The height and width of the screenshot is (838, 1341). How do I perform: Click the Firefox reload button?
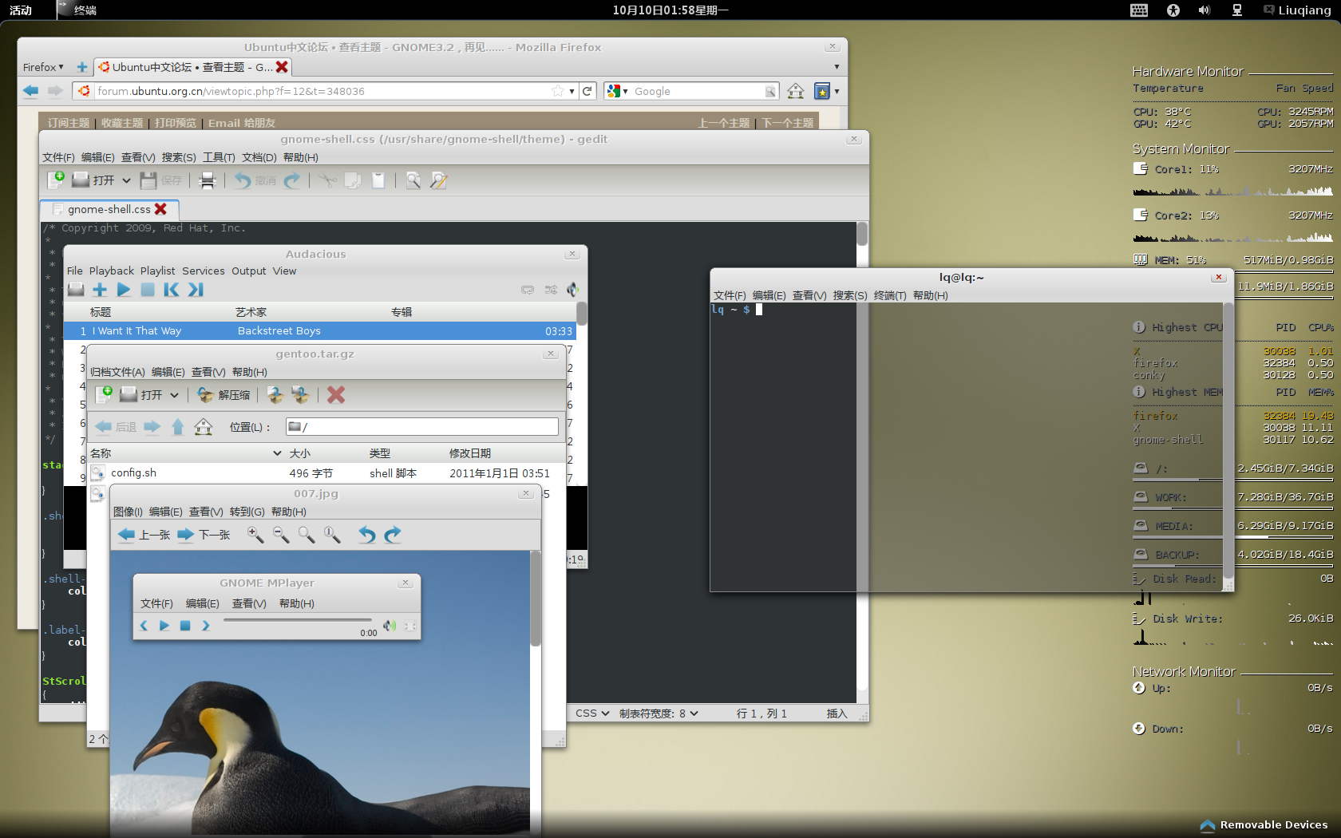coord(587,91)
